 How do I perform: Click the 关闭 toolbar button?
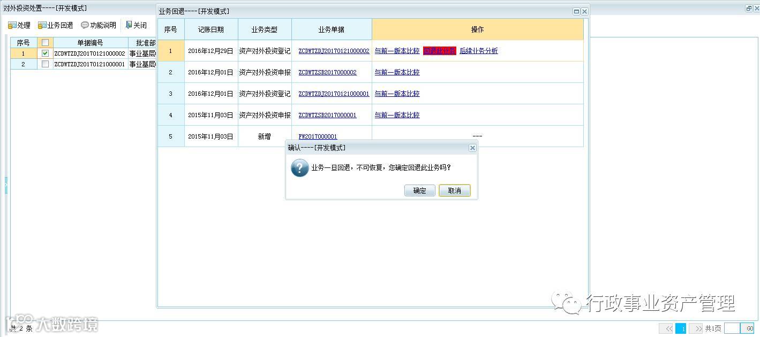coord(136,25)
